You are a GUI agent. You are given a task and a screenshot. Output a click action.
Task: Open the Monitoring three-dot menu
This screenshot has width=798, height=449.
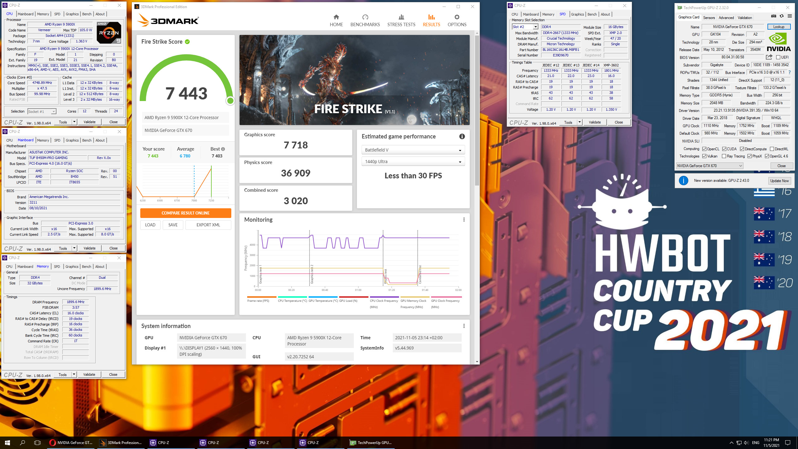coord(464,220)
